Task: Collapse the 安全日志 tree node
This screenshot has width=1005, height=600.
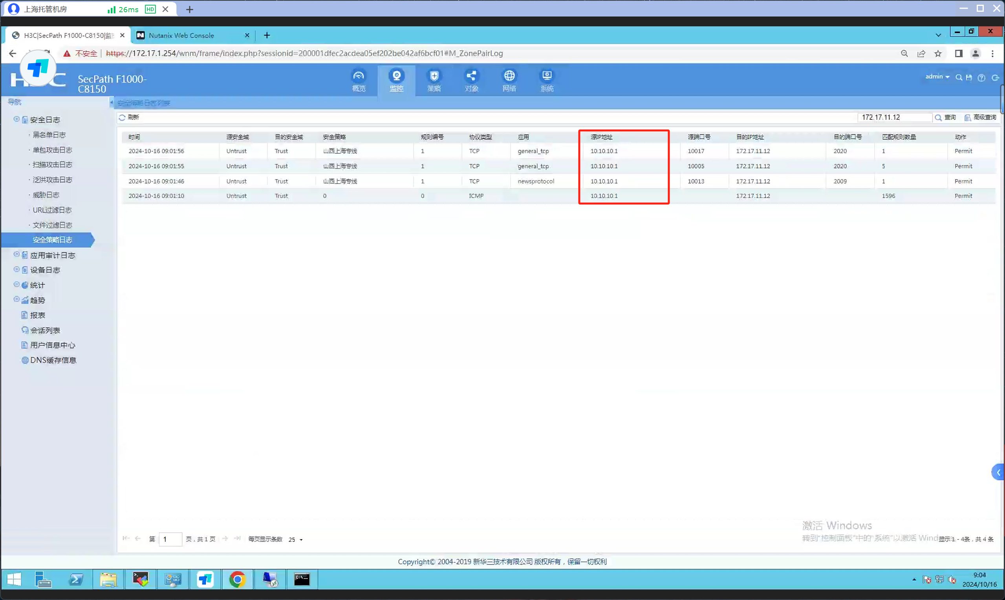Action: coord(16,119)
